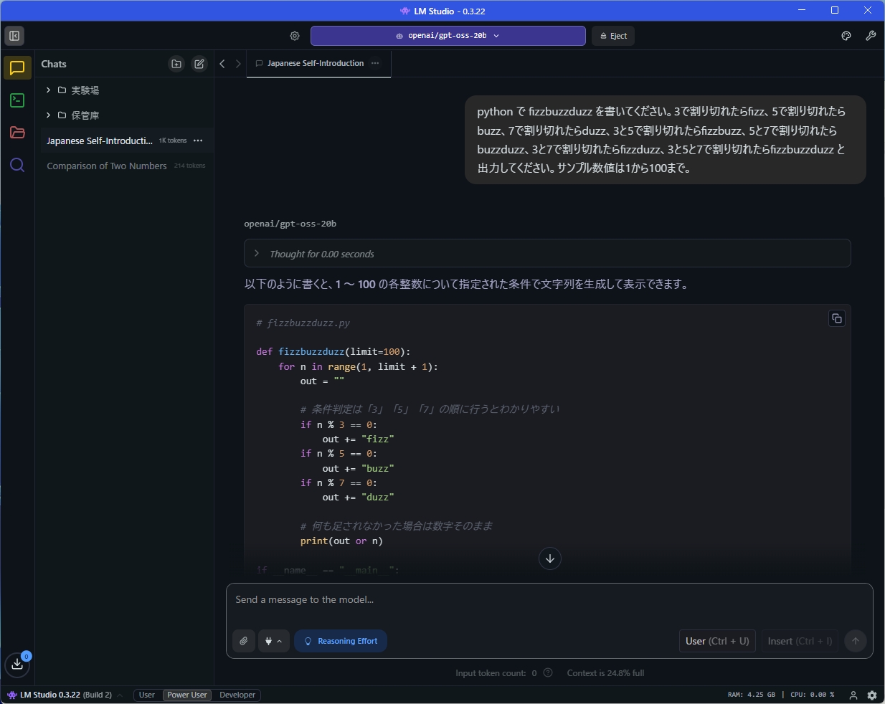Click the Insert (Ctrl + I) button
This screenshot has height=704, width=885.
800,641
